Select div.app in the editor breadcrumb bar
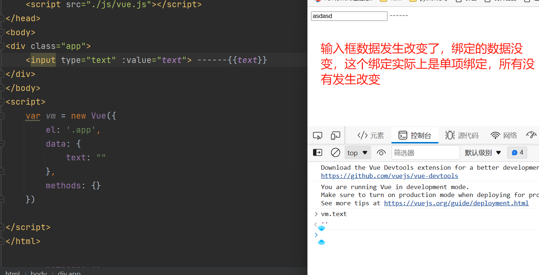 pos(69,273)
